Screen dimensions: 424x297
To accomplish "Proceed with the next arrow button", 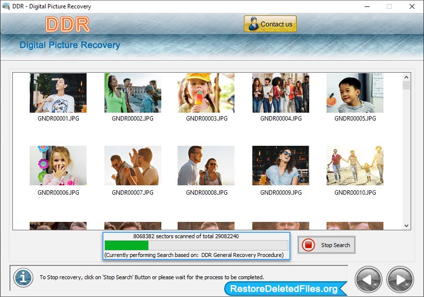I will coord(400,279).
